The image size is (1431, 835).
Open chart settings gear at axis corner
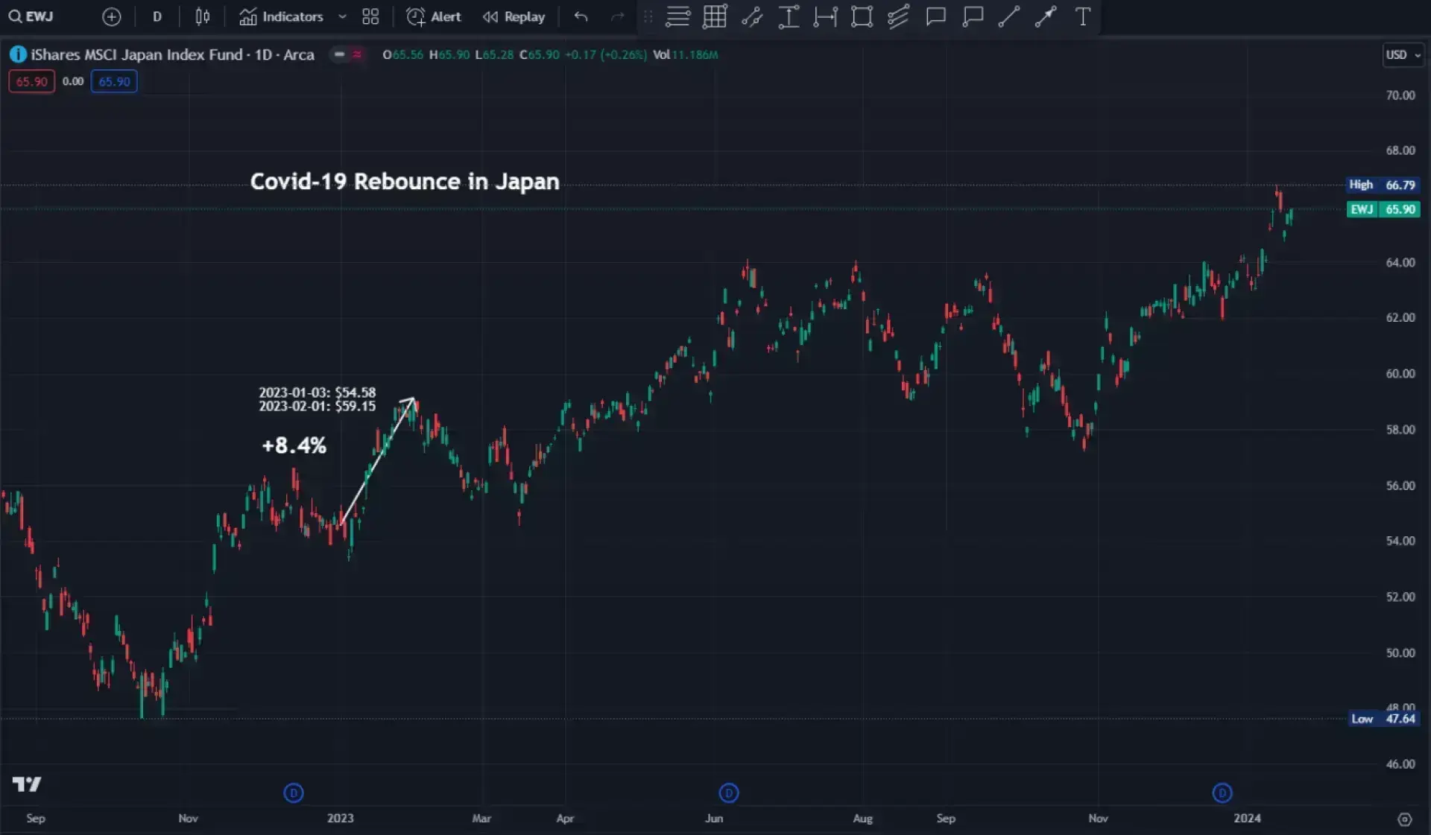click(x=1405, y=819)
